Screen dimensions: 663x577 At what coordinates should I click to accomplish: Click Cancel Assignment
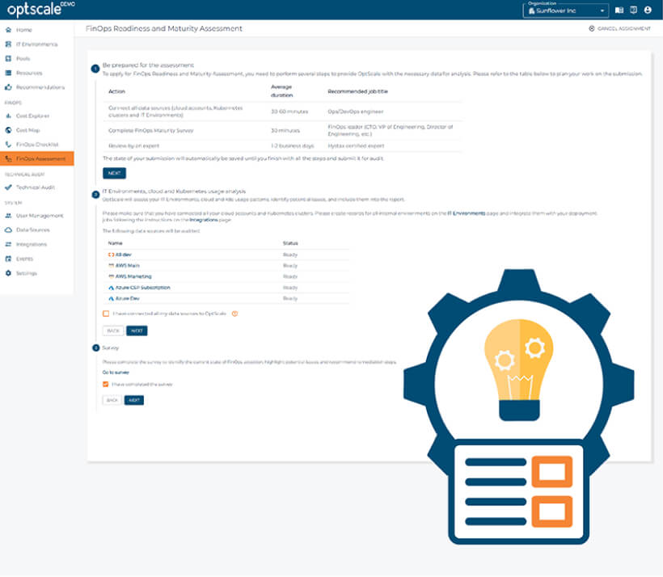pos(620,28)
